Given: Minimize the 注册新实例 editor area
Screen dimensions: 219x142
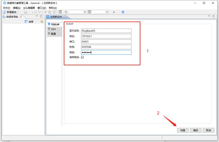Looking at the screenshot, I should point(209,16).
